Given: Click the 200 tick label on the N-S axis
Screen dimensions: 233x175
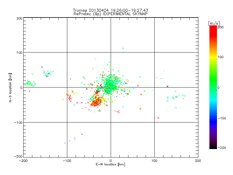Looking at the screenshot, I should tap(19, 18).
